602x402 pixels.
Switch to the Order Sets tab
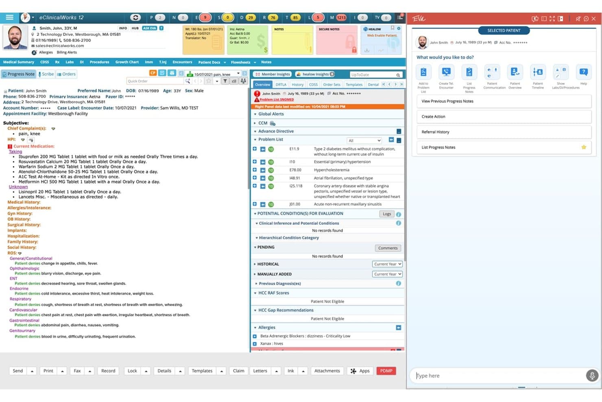[332, 85]
